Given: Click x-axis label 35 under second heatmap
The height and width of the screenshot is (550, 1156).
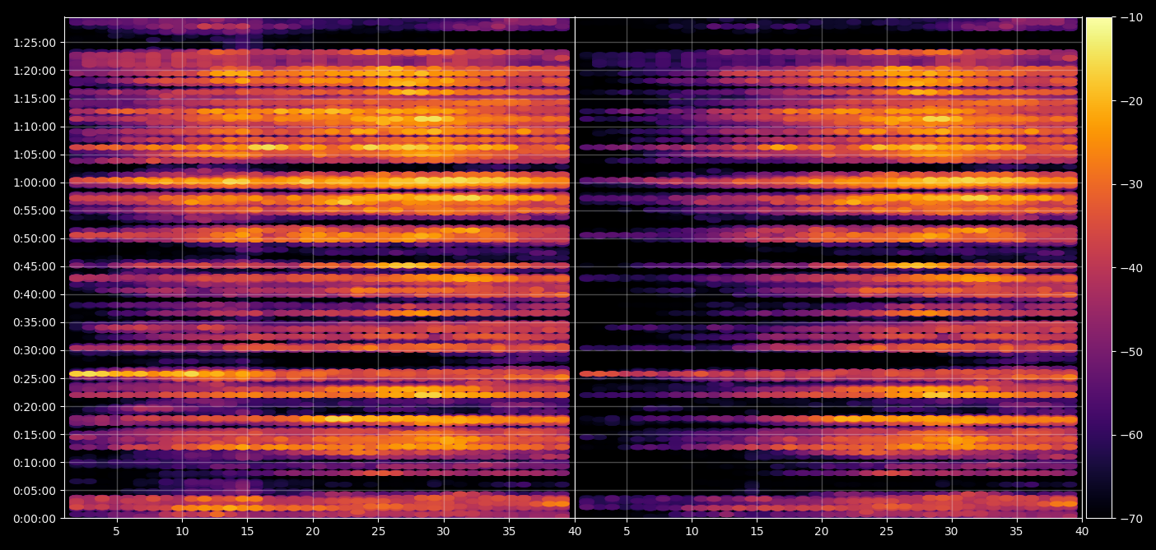Looking at the screenshot, I should (1017, 532).
